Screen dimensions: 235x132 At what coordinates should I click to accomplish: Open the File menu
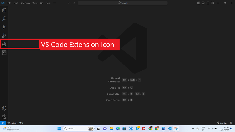9,3
